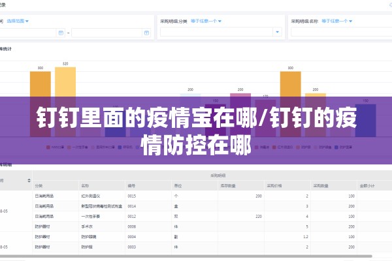This screenshot has height=261, width=392.
Task: Click the 采购明细.分类 selection field
Action: click(x=221, y=32)
